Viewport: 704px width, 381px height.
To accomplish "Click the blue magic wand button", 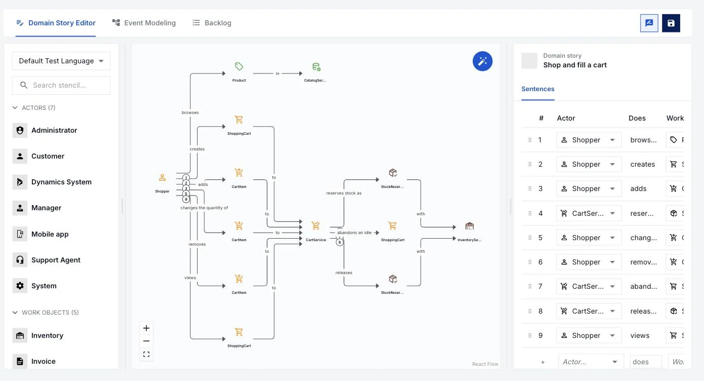I will pyautogui.click(x=483, y=61).
